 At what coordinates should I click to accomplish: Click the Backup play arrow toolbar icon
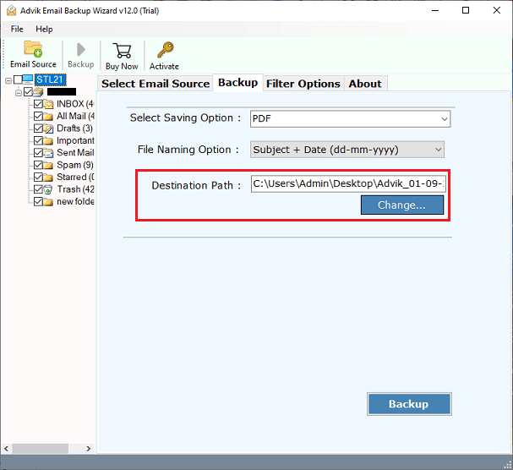point(81,50)
